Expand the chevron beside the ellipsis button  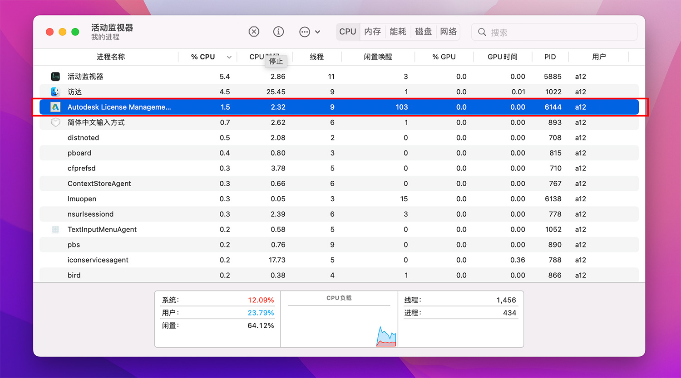click(x=317, y=32)
